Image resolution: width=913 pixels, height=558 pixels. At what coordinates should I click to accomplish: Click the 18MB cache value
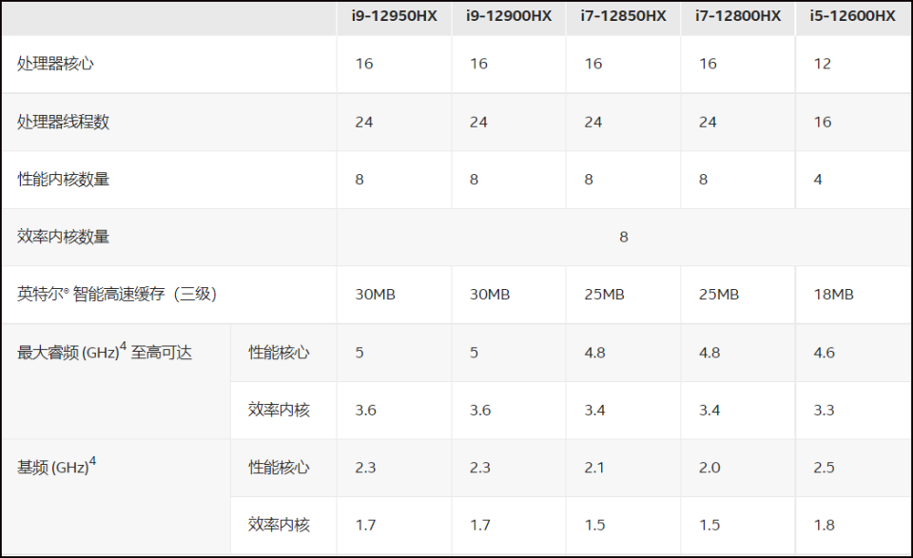coord(835,295)
